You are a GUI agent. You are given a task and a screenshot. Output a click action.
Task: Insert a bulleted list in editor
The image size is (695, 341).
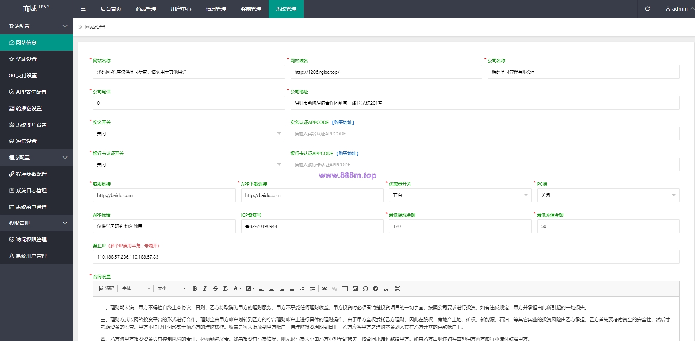[x=312, y=288]
